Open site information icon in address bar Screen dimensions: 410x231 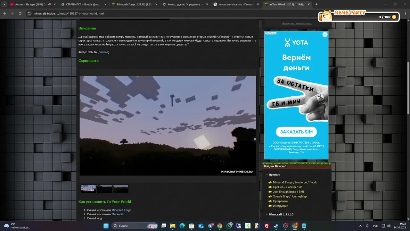tap(29, 13)
